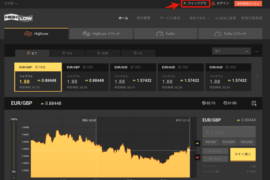The image size is (270, 180).
Task: Click the 開始: 02:00 chart marker
Action: [x=89, y=120]
